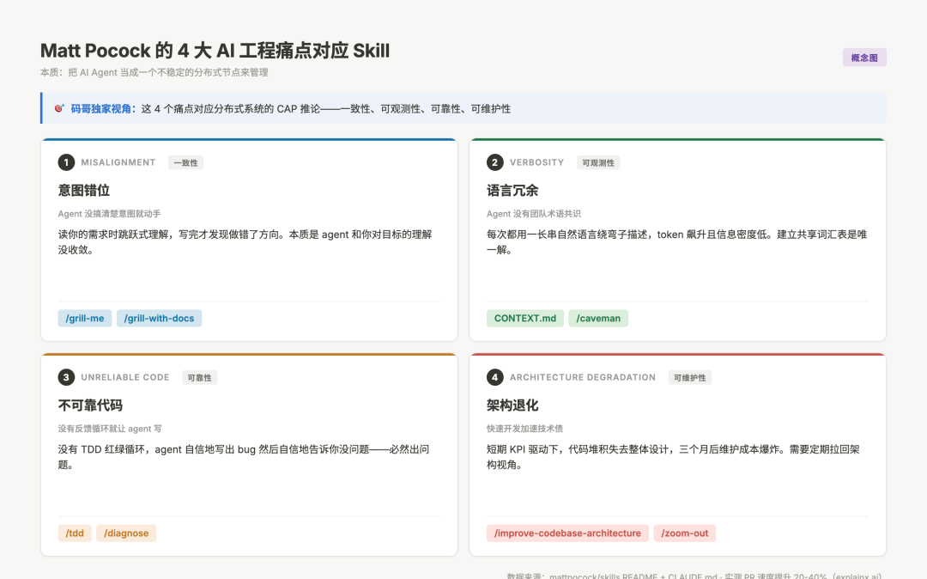The height and width of the screenshot is (579, 927).
Task: Click the MISALIGNMENT heading label
Action: 118,162
